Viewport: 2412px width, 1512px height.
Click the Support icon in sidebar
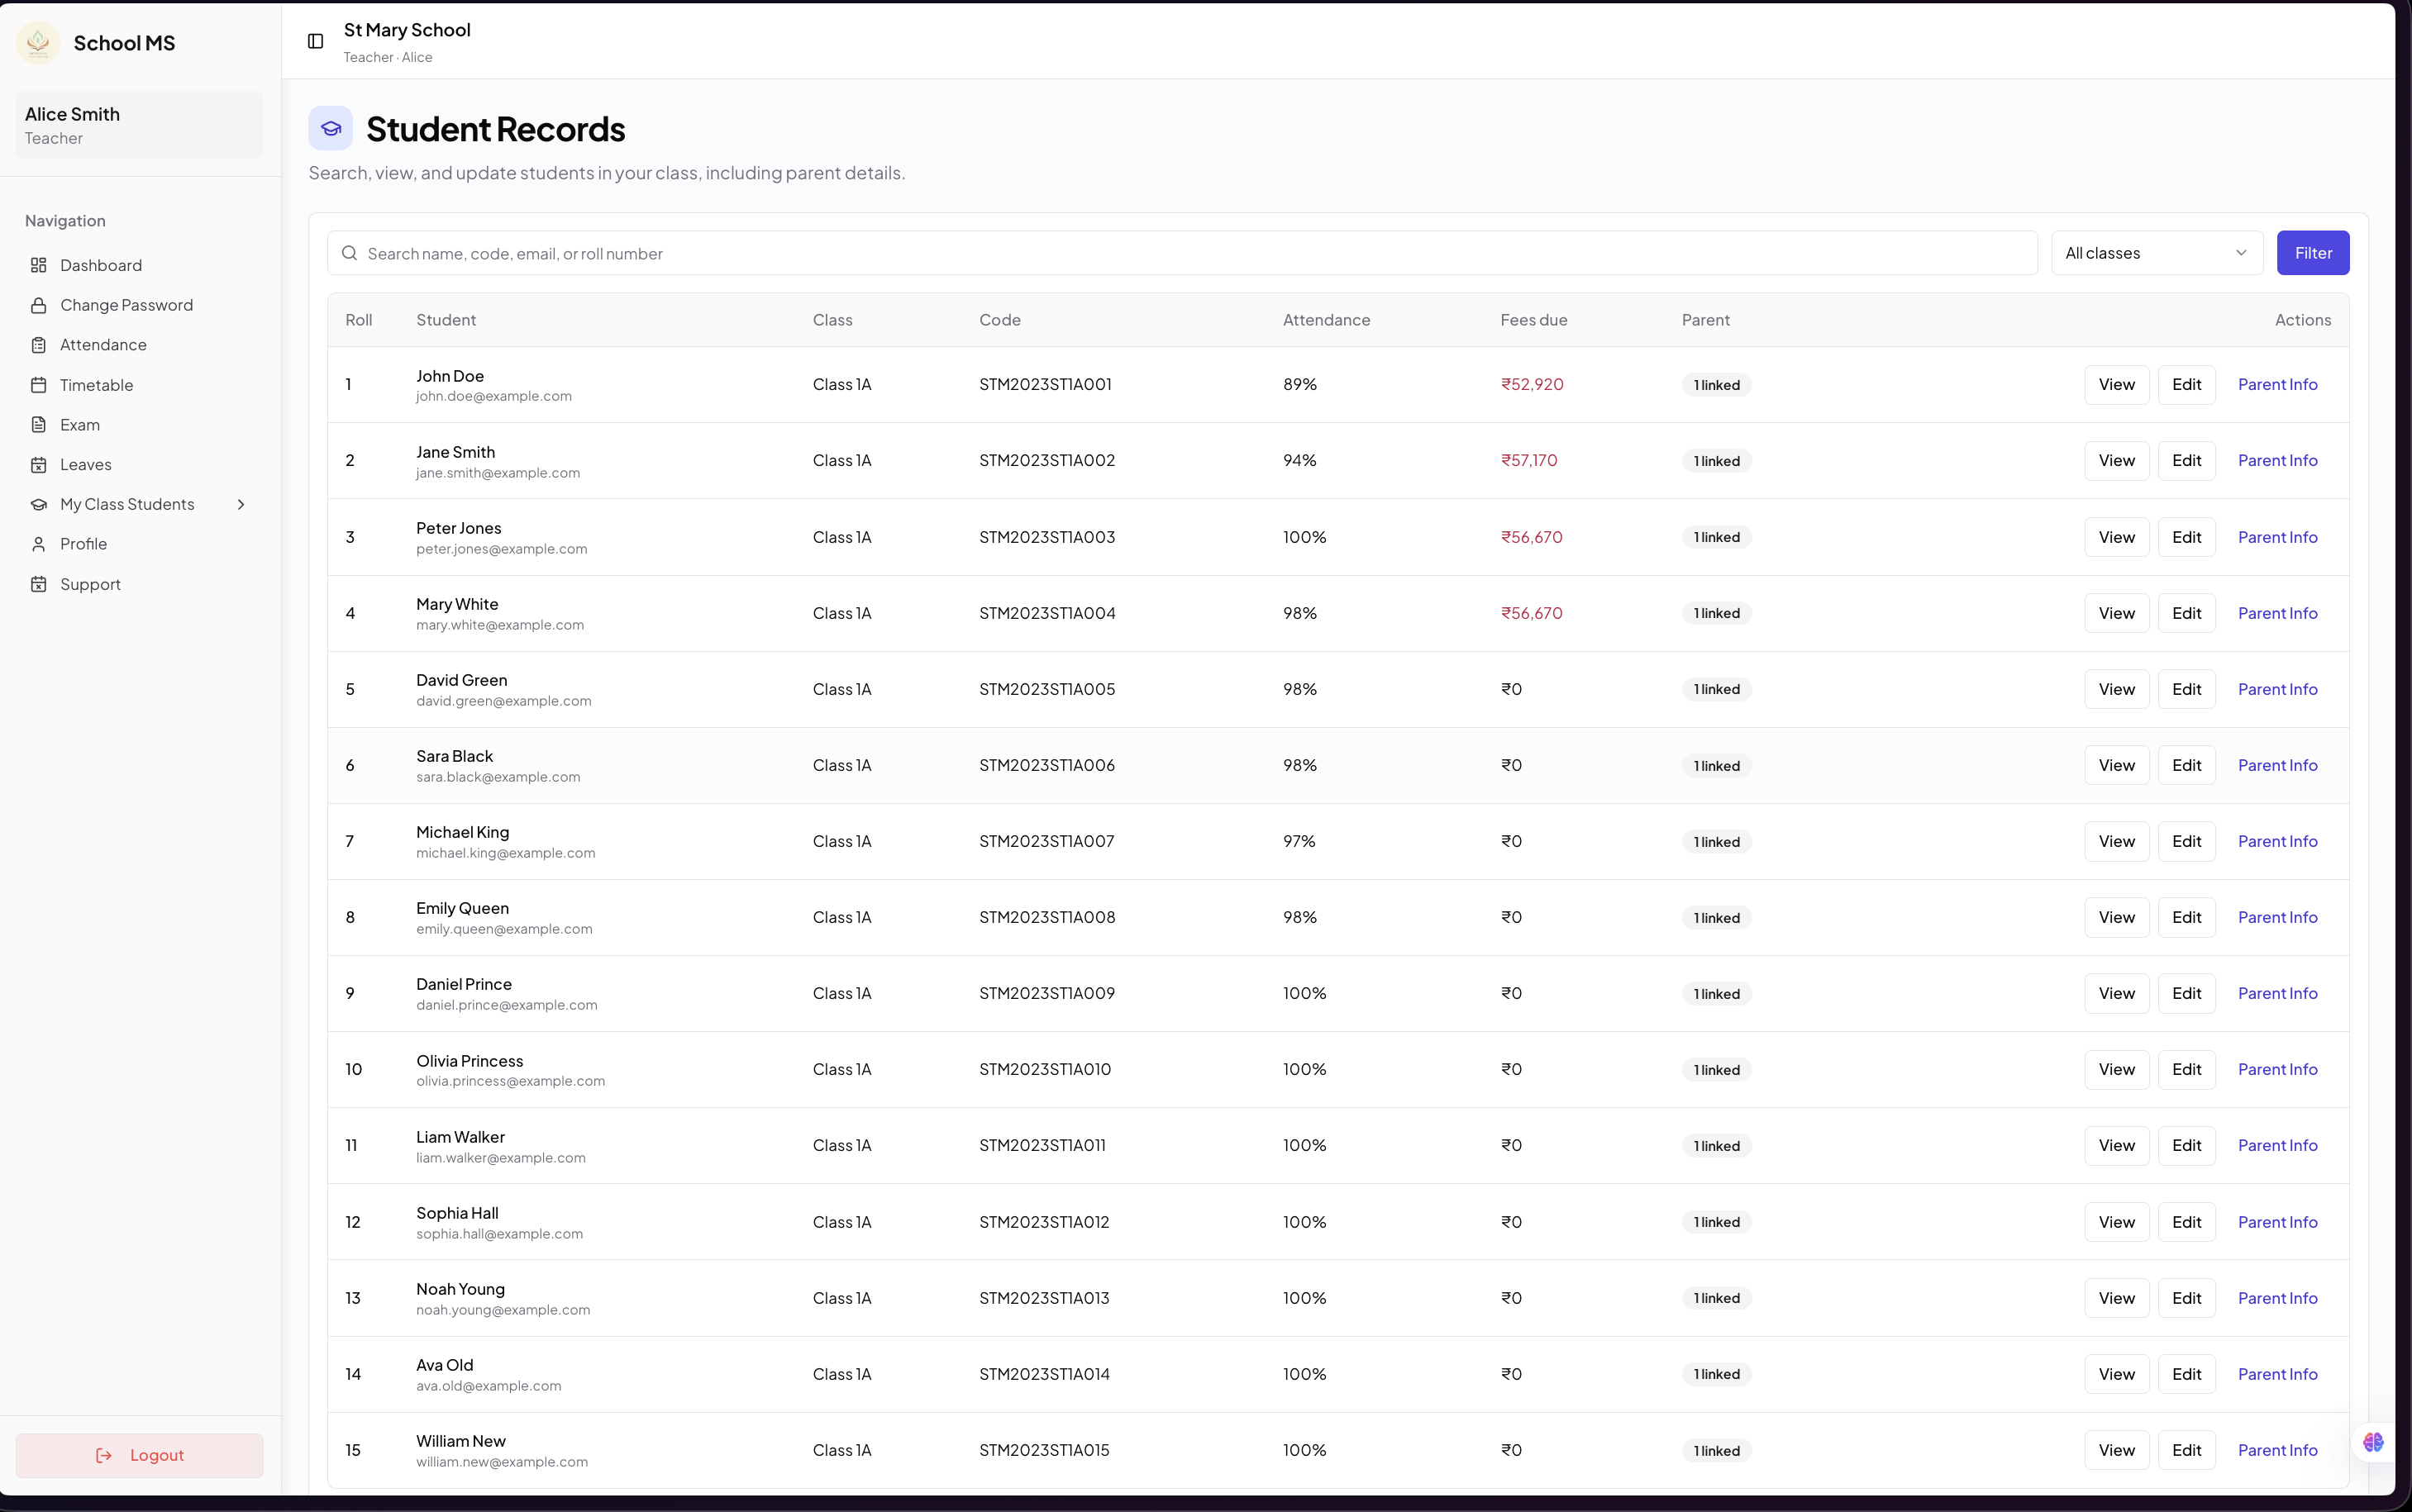[x=39, y=584]
